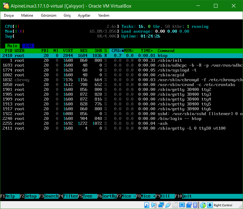Select the getty ttyS0 vt100 process row

[121, 128]
